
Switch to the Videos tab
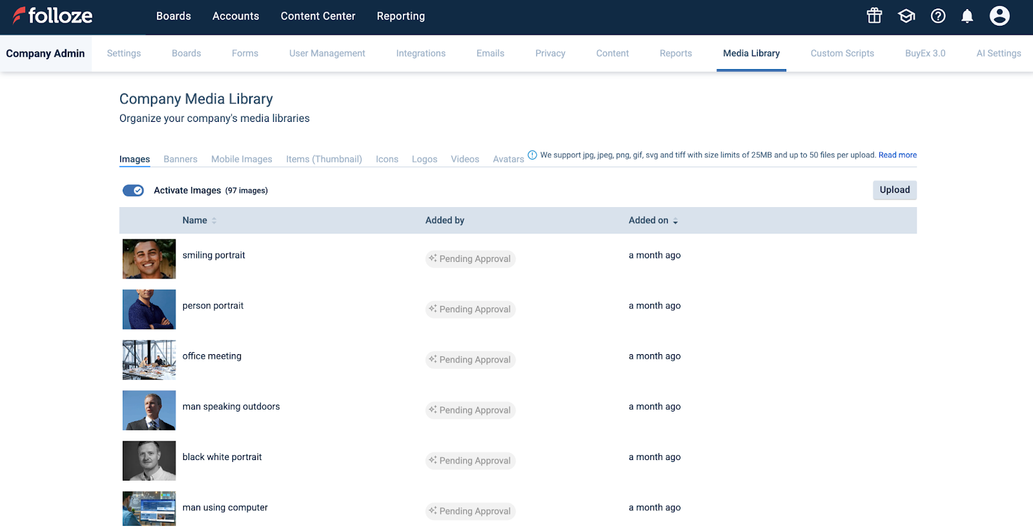tap(465, 159)
